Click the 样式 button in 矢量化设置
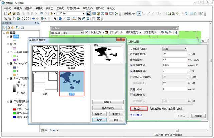 (139, 109)
